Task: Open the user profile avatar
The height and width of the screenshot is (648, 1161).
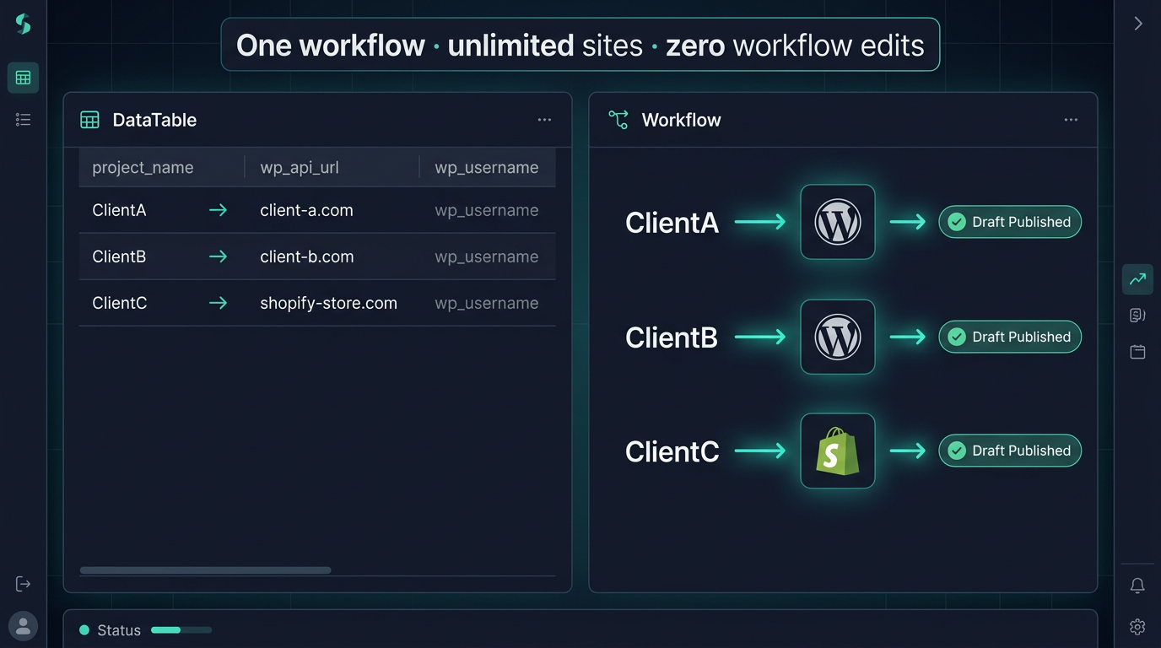Action: (23, 626)
